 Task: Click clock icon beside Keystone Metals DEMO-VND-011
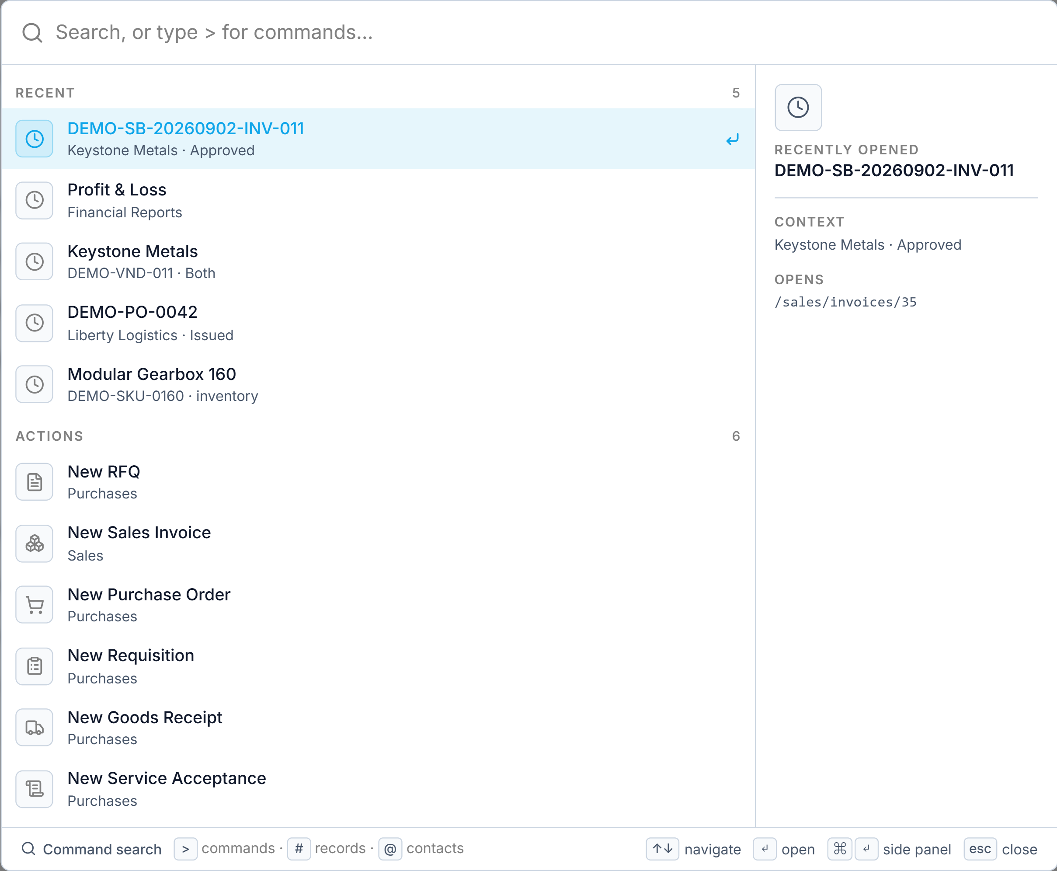click(x=34, y=261)
